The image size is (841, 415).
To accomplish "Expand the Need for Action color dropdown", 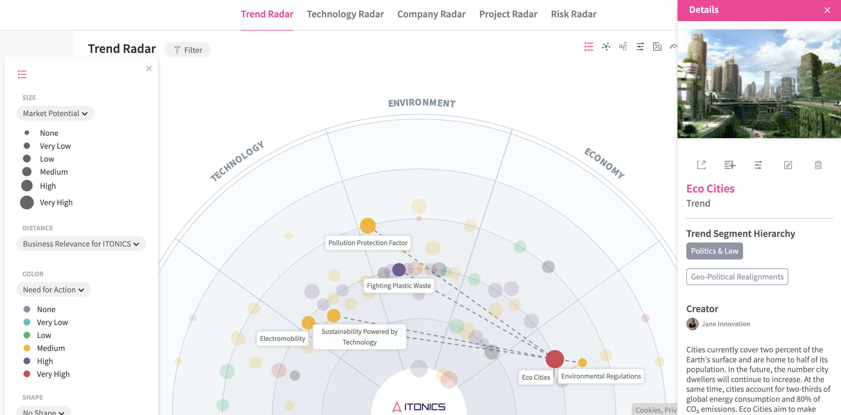I will pyautogui.click(x=54, y=290).
